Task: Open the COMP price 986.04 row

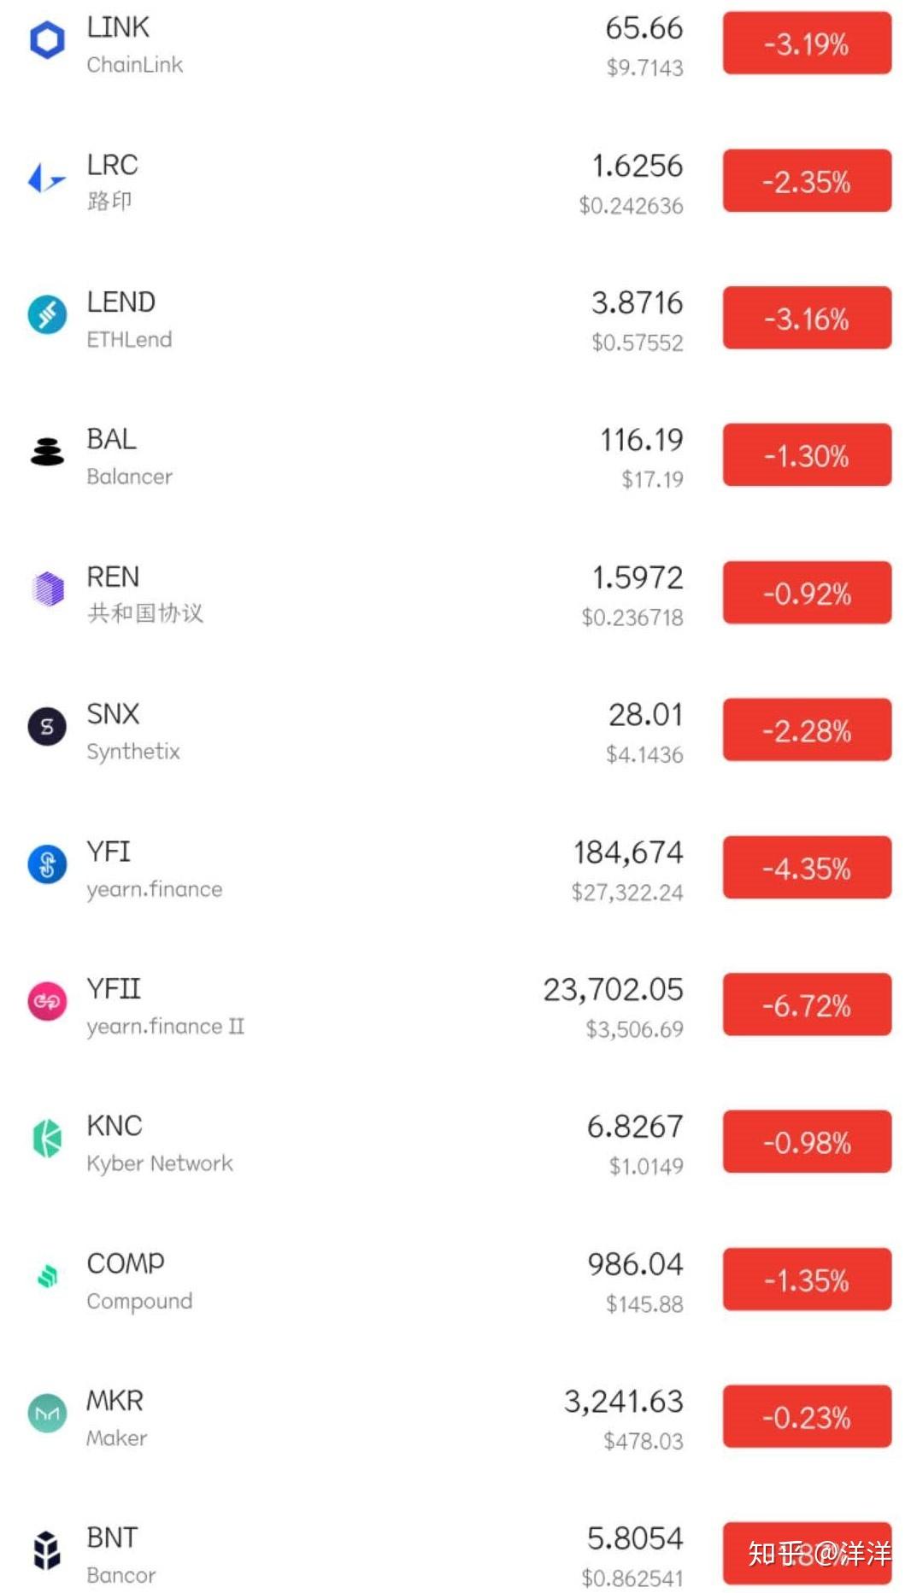Action: (458, 1280)
